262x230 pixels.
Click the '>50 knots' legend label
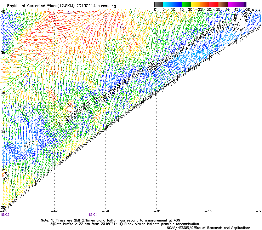[x=252, y=10]
